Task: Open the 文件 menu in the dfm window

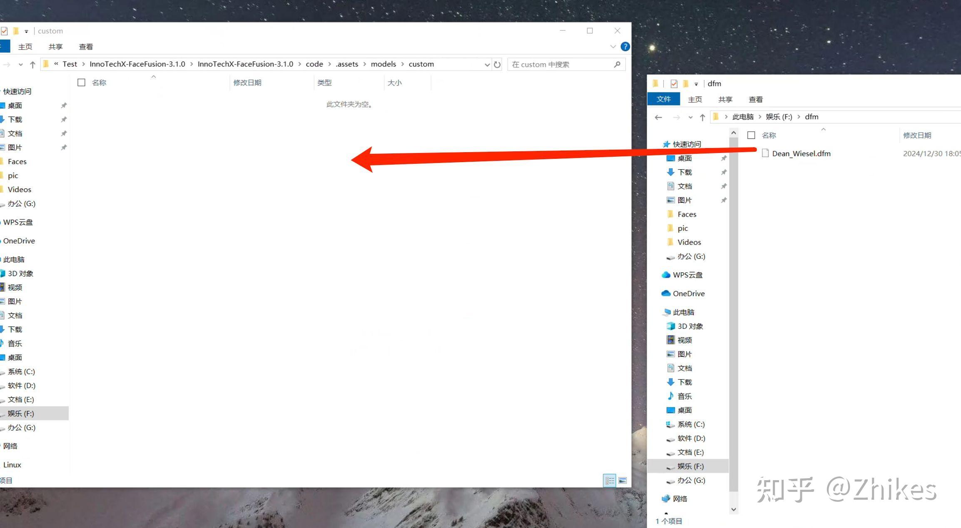Action: (664, 99)
